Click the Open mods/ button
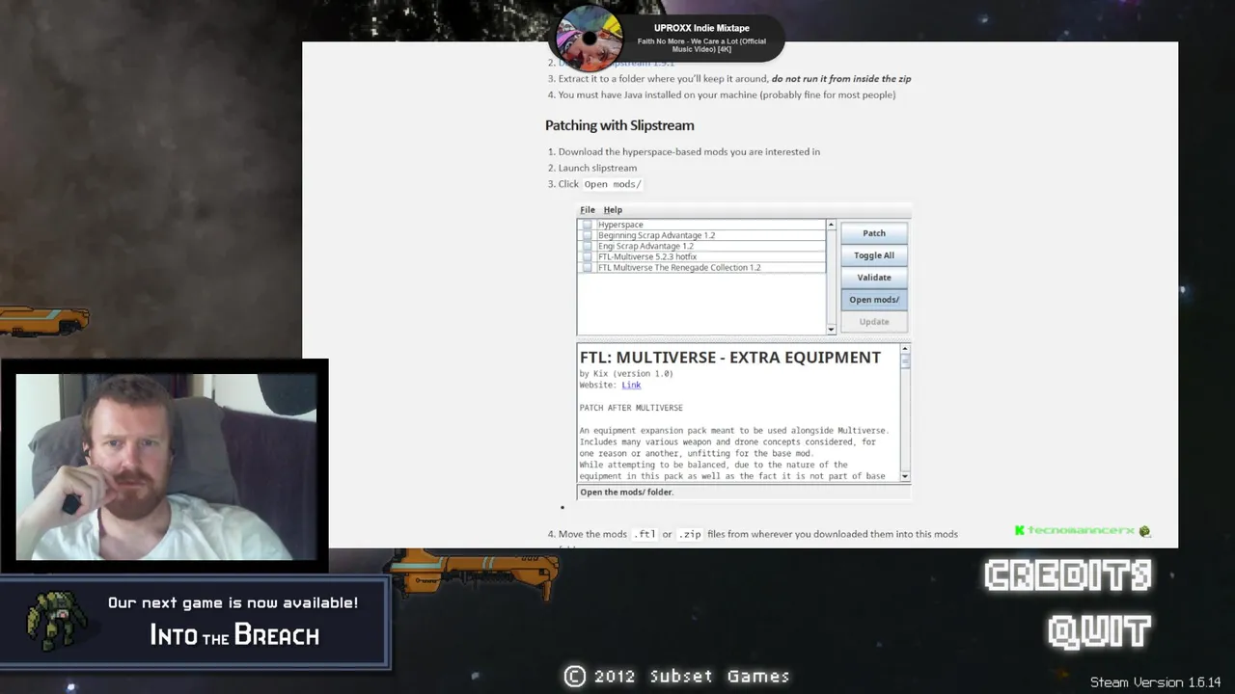Screen dimensions: 1235x694 [874, 300]
